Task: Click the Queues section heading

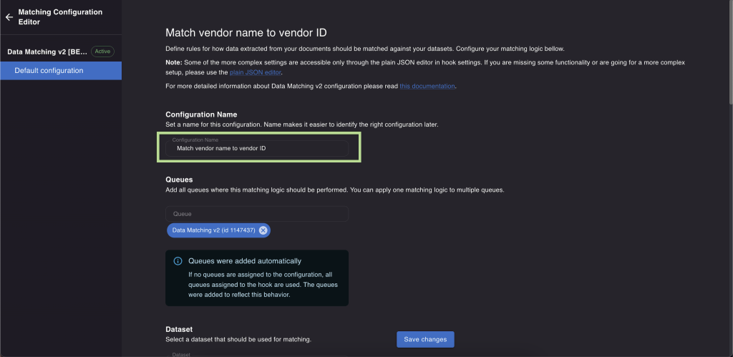Action: tap(179, 180)
